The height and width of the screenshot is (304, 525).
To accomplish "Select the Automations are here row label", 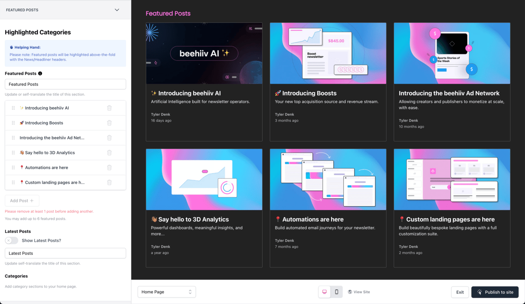I will click(x=44, y=167).
